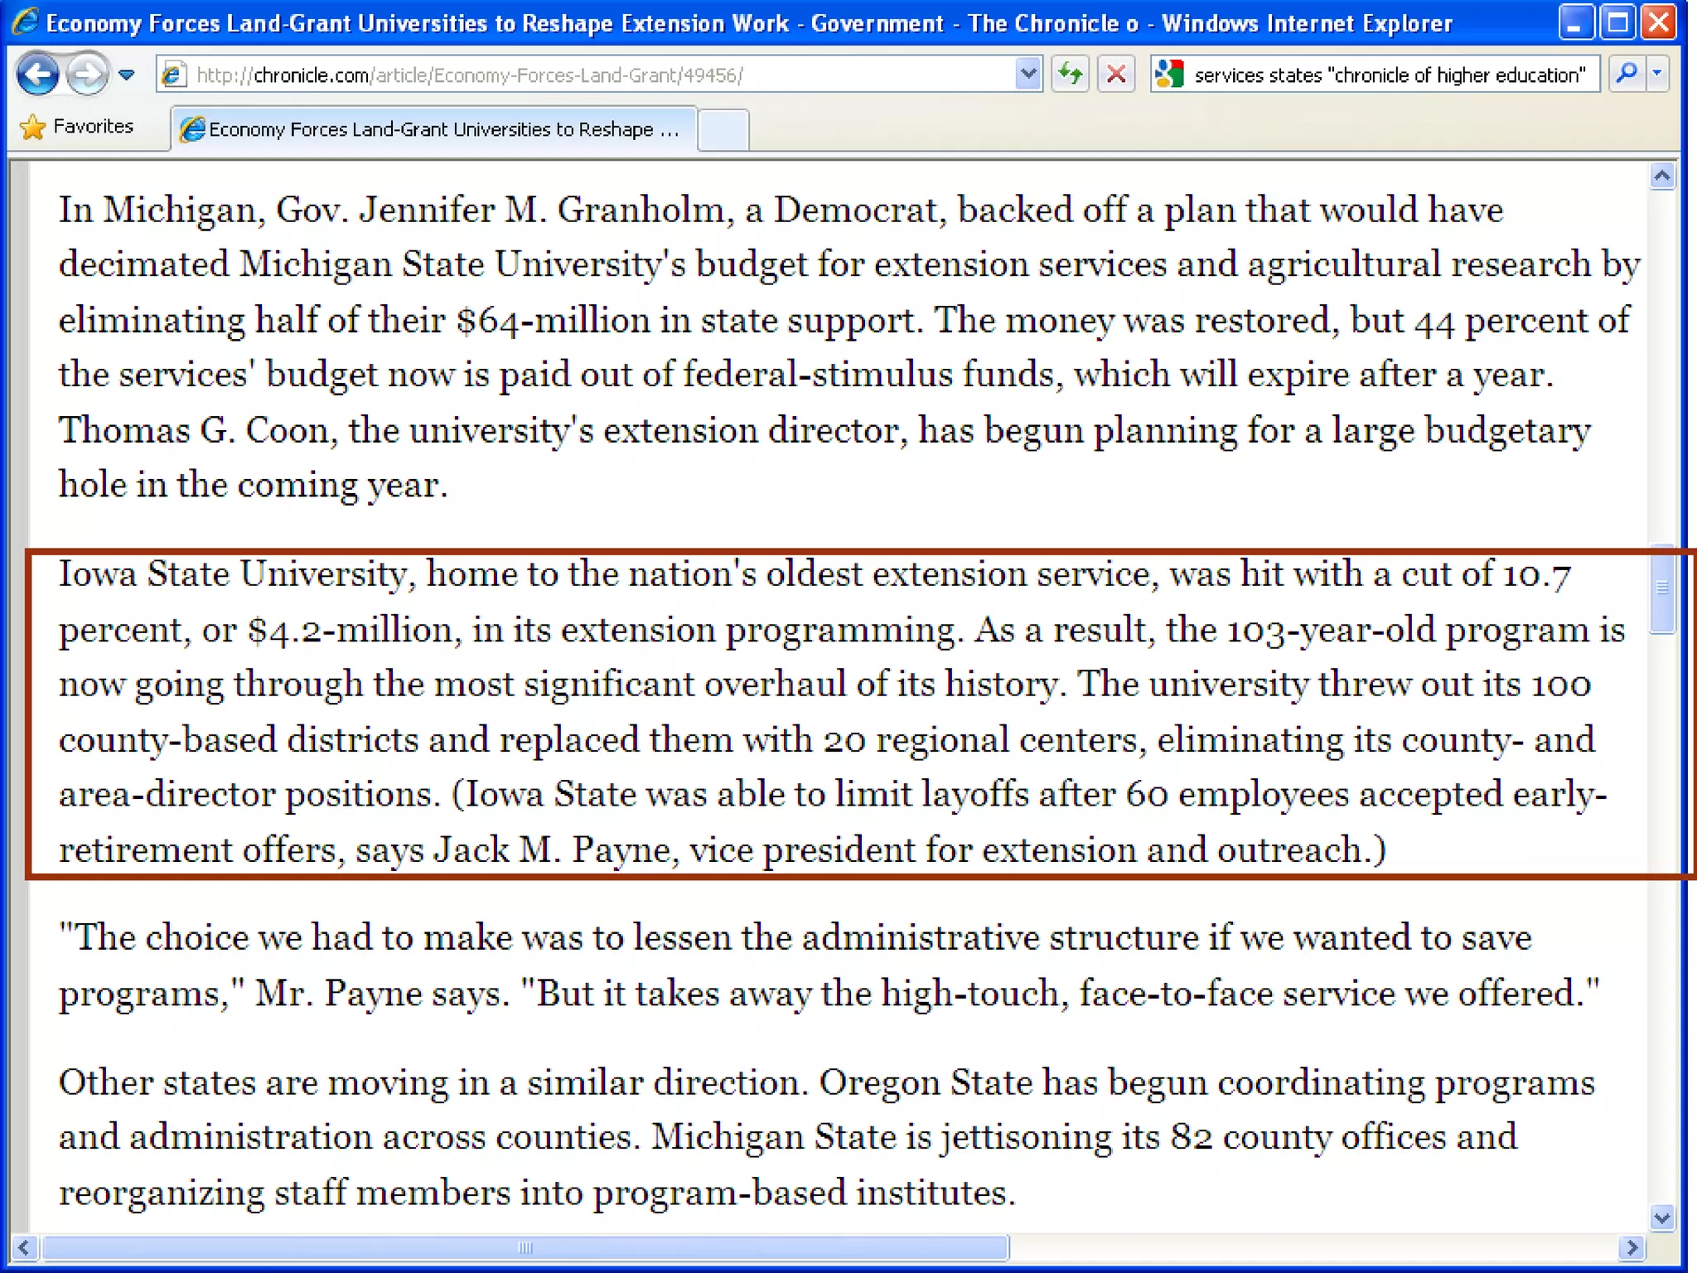This screenshot has width=1697, height=1273.
Task: Click the search magnifier button
Action: coord(1626,75)
